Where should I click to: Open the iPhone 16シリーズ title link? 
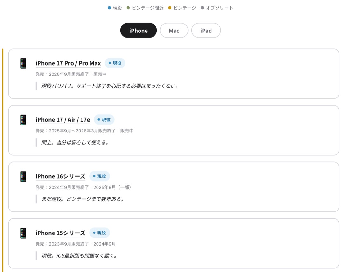61,176
